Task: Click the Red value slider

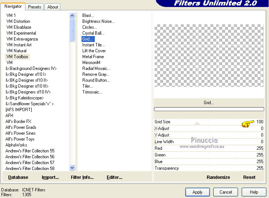Action: point(209,148)
